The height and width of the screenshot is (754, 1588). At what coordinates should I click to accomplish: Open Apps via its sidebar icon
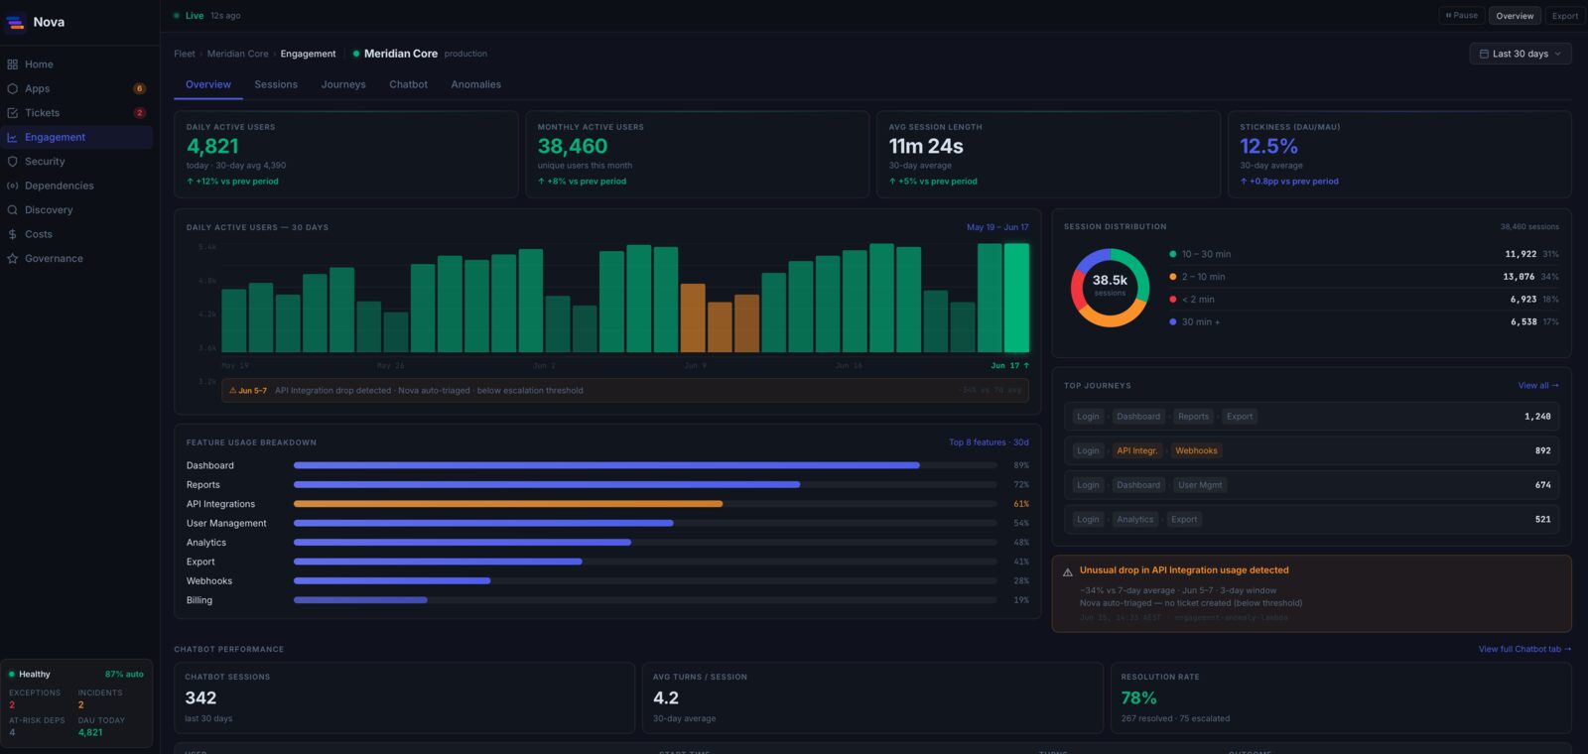pyautogui.click(x=13, y=88)
